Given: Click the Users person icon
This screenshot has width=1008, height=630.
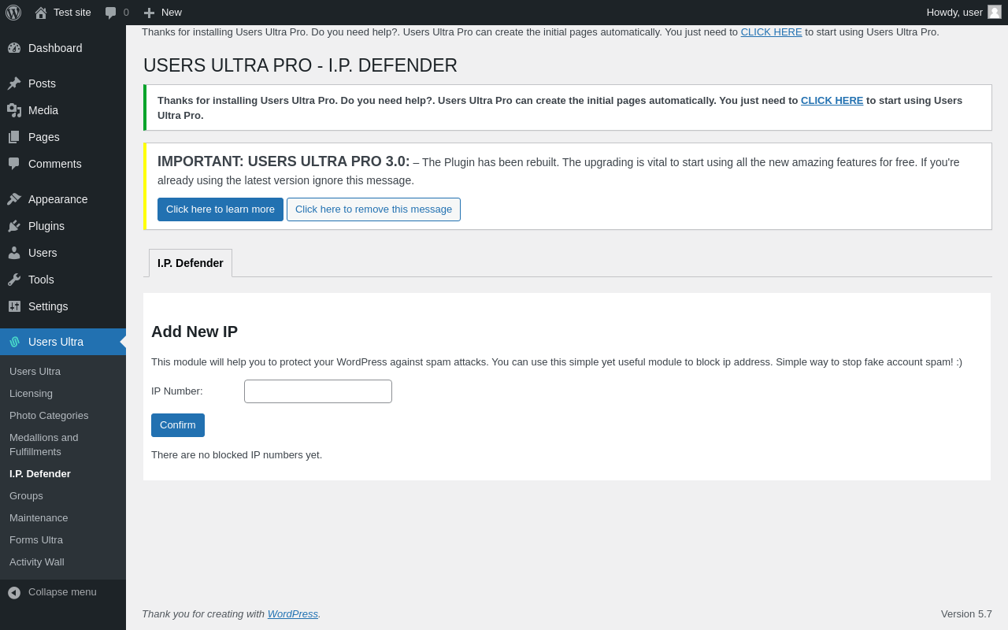Looking at the screenshot, I should click(x=14, y=253).
